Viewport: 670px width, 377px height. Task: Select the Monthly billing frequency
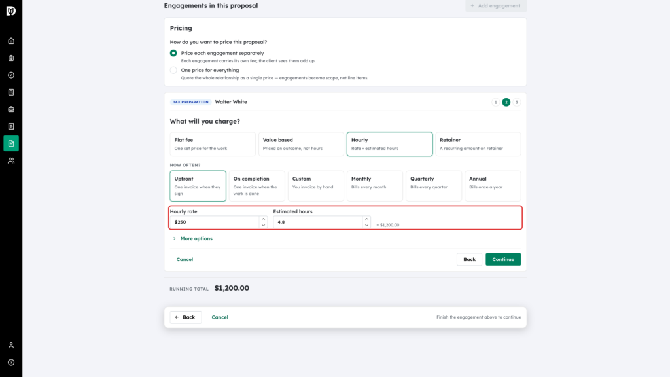tap(375, 186)
